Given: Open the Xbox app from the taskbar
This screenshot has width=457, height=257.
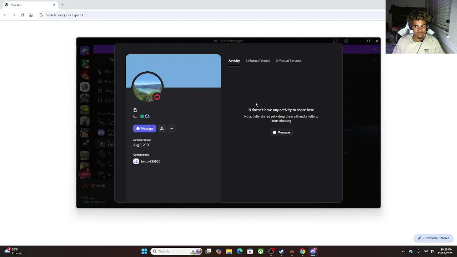Looking at the screenshot, I should [261, 251].
